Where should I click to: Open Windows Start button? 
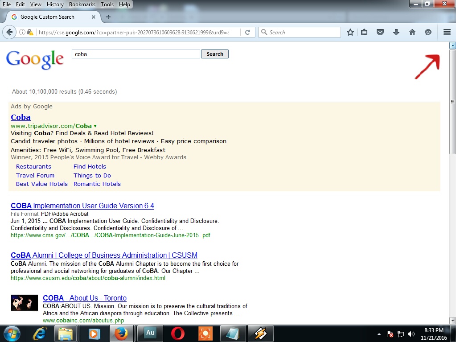click(x=12, y=333)
